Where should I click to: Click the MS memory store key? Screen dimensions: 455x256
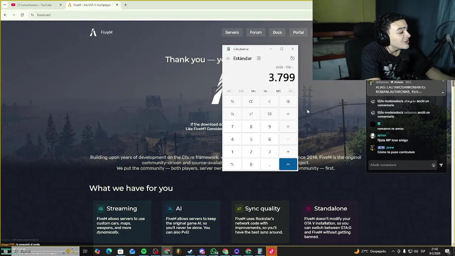[x=278, y=91]
